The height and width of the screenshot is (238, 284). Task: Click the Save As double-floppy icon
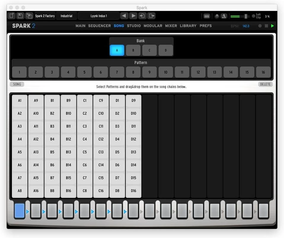coord(29,16)
